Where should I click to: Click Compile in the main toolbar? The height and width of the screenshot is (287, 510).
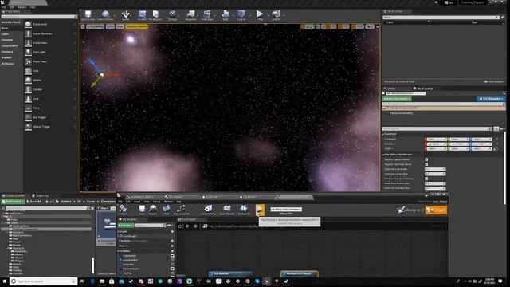[241, 15]
